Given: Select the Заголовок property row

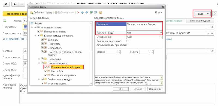Looking at the screenshot, I should coord(111,24).
